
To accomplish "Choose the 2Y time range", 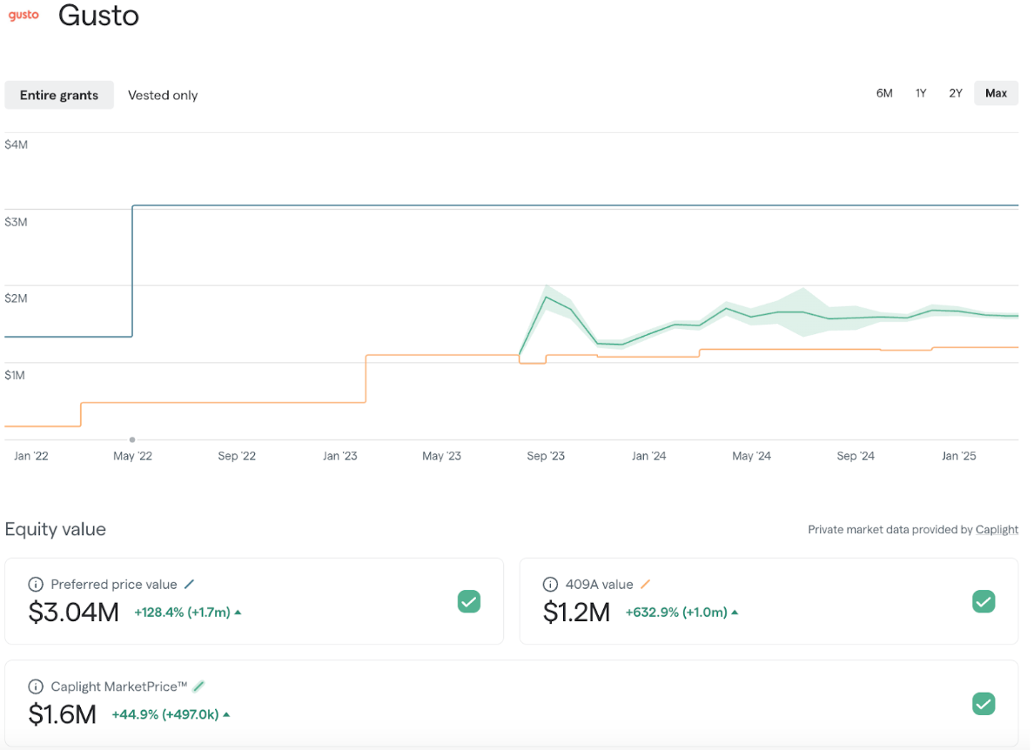I will coord(956,93).
